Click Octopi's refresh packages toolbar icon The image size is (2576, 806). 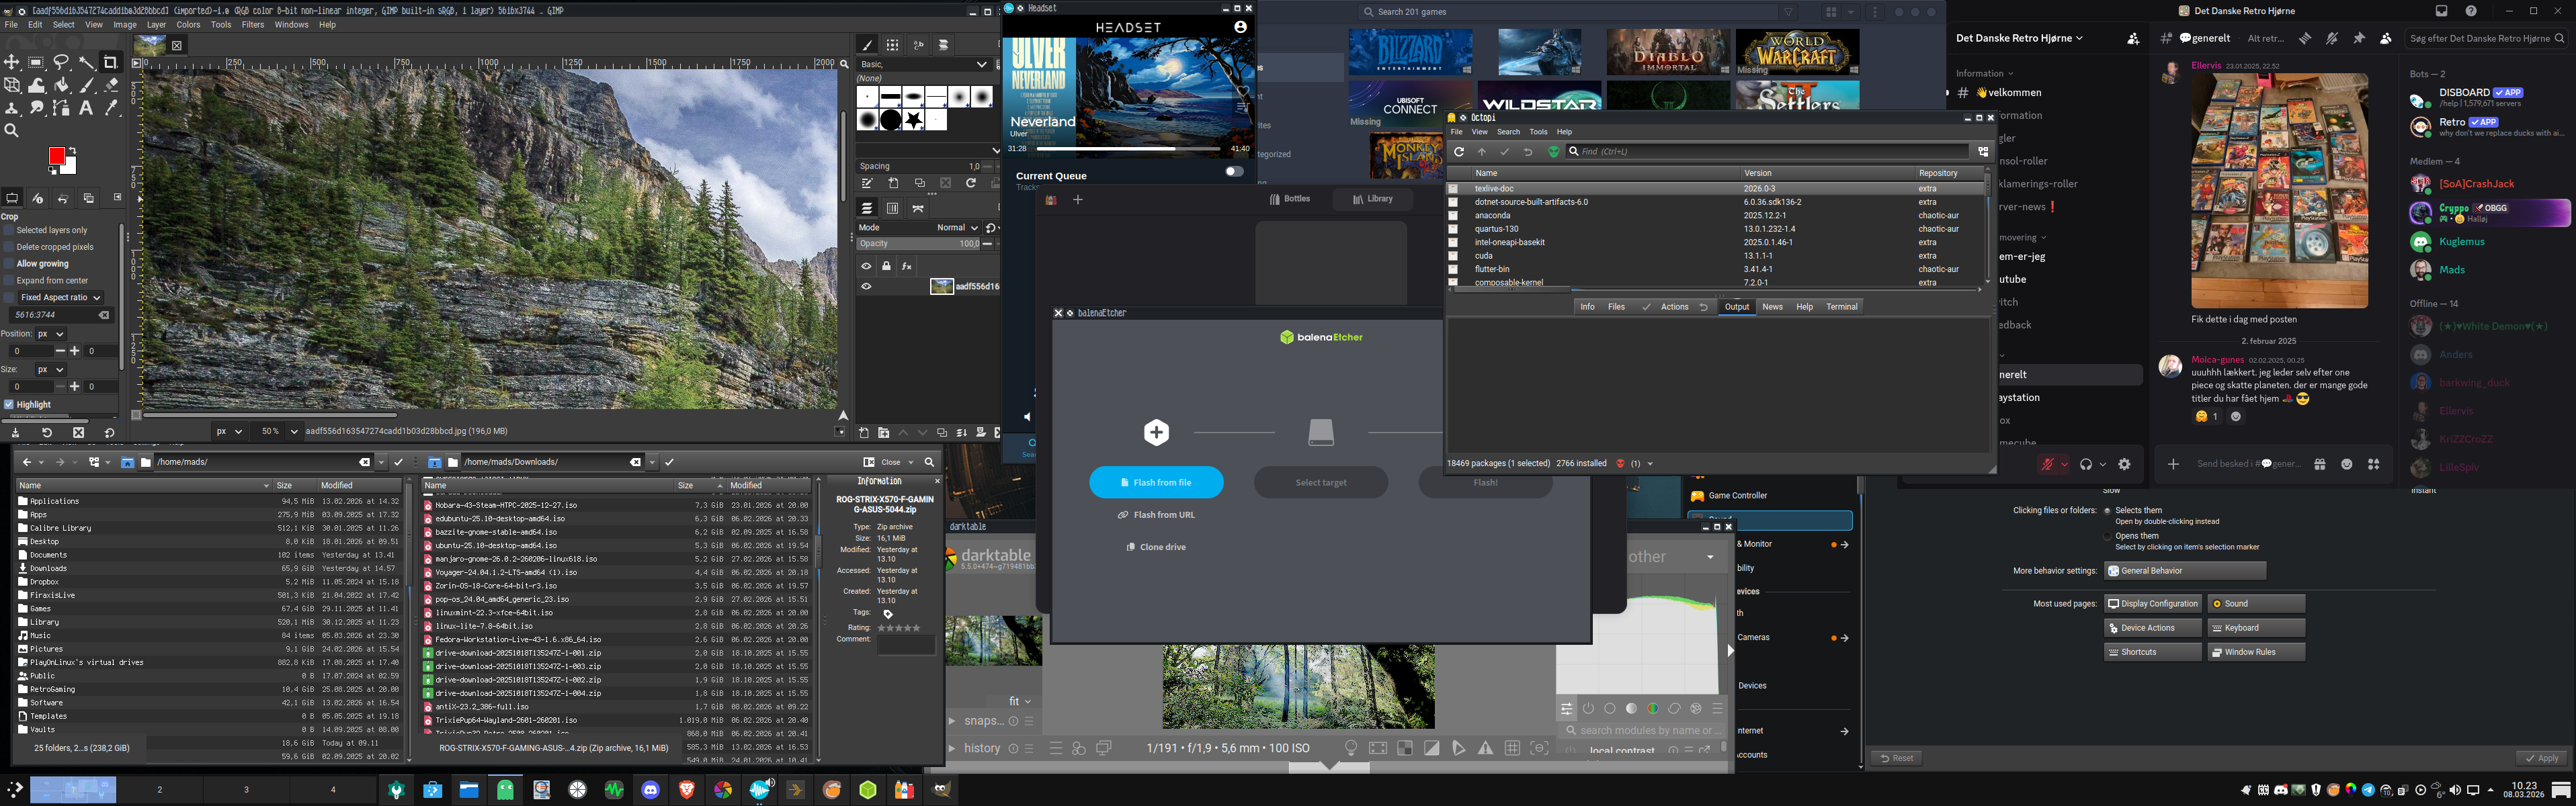click(x=1459, y=152)
